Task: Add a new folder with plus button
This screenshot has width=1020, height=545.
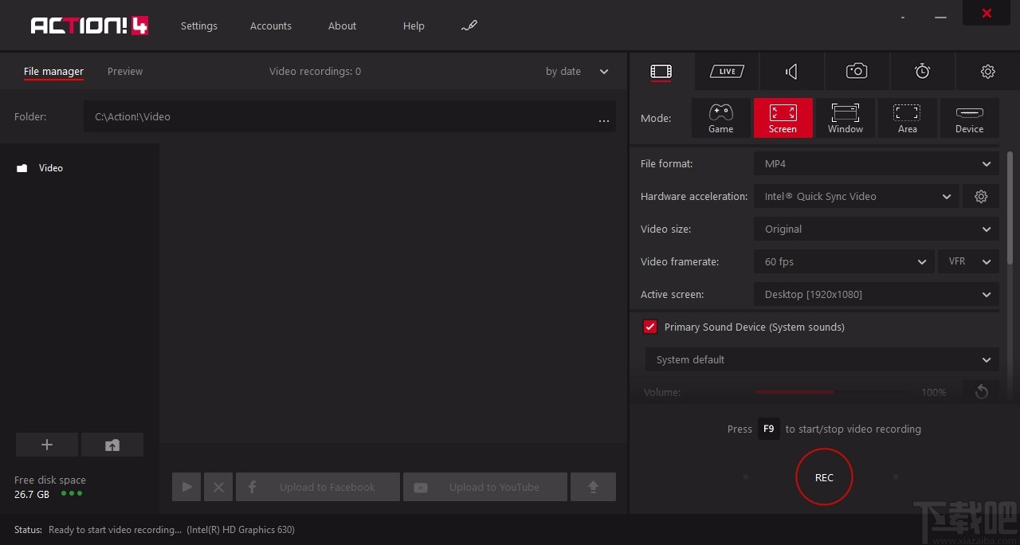Action: coord(47,445)
